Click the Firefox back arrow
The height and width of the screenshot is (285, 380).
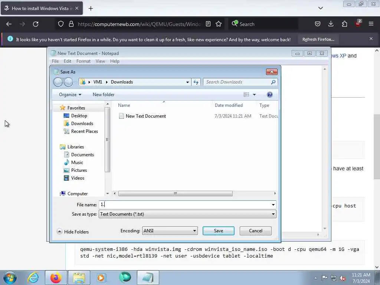pyautogui.click(x=9, y=24)
